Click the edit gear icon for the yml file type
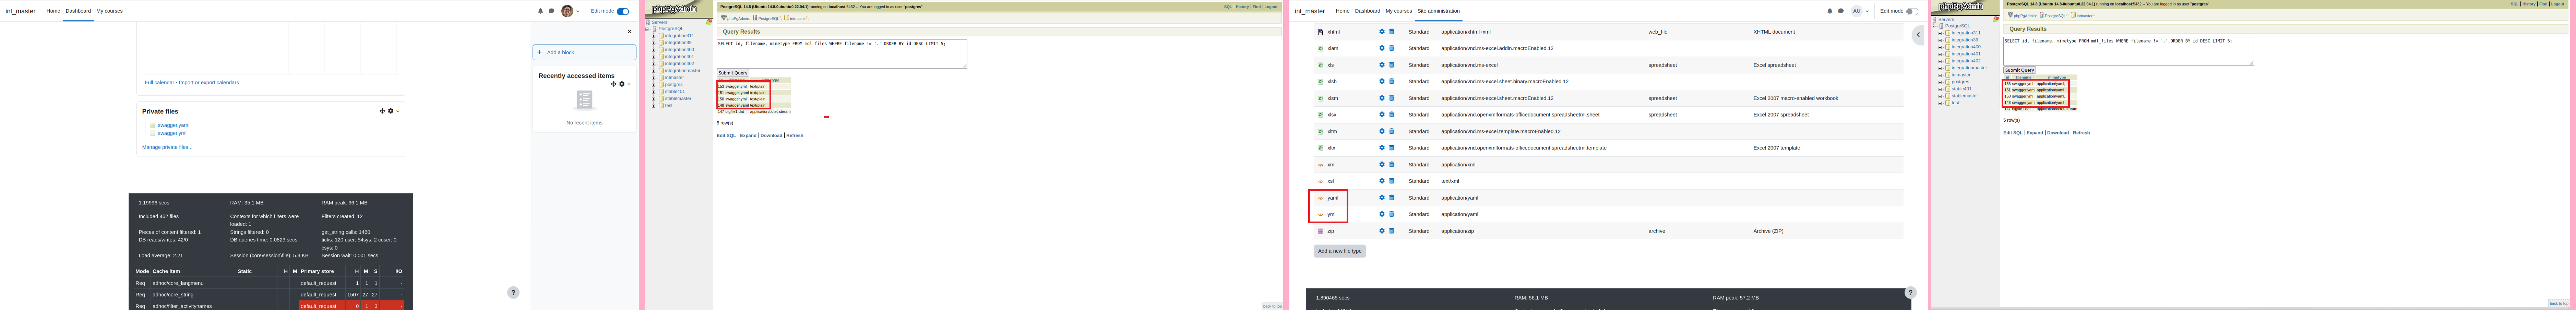 coord(1382,214)
